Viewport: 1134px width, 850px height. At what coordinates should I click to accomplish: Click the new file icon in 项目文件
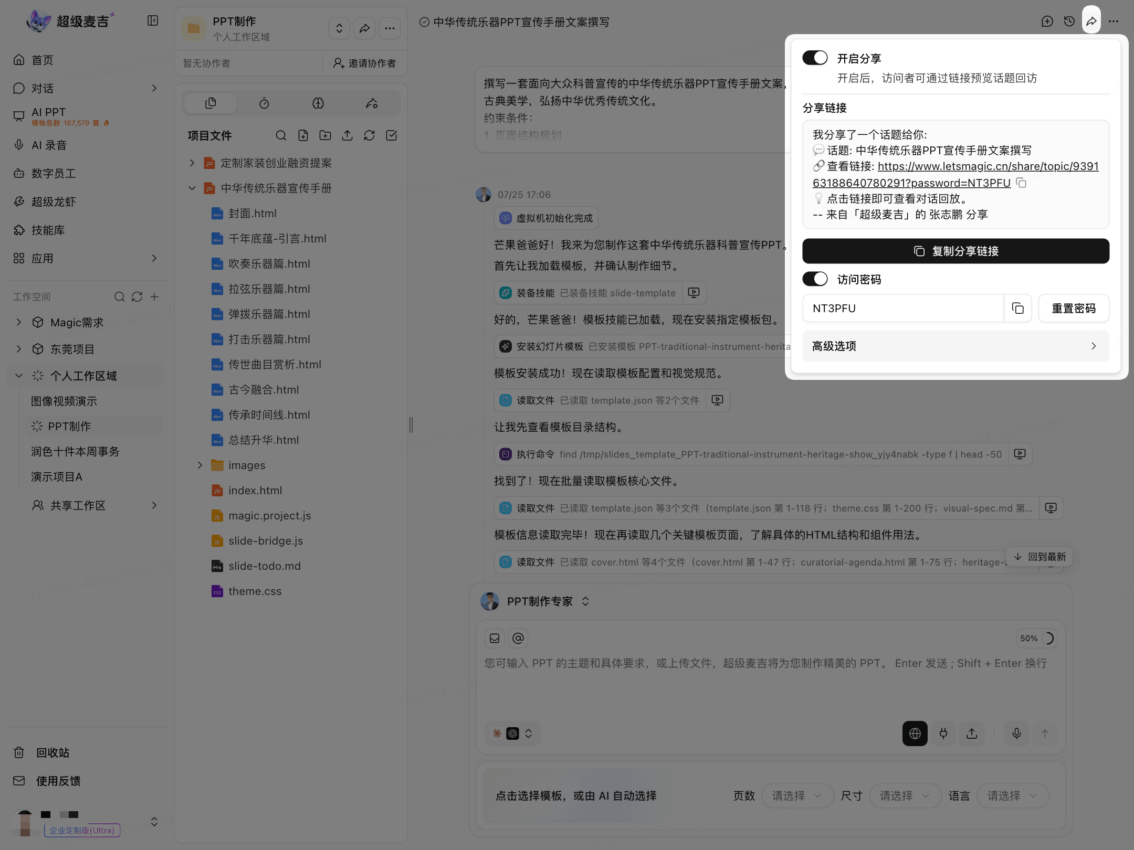303,136
